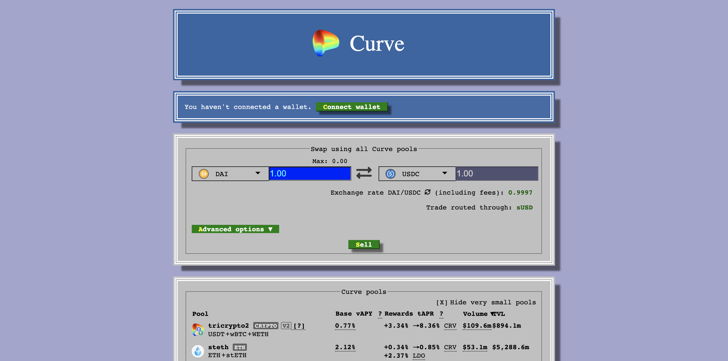Click the question mark next to Base vAPY

[x=380, y=314]
